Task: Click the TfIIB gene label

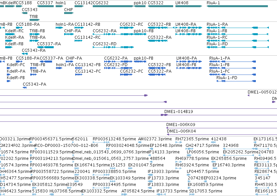Action: click(x=34, y=16)
